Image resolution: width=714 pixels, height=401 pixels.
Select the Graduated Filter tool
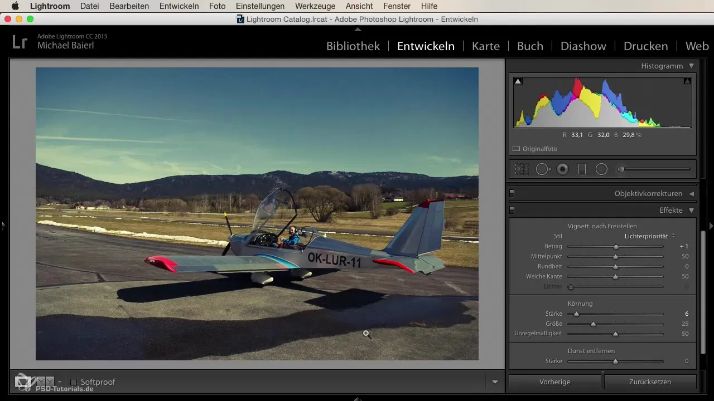coord(582,169)
